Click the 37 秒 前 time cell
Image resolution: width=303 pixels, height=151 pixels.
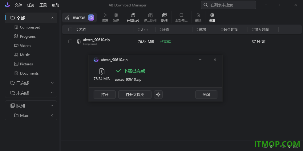[x=259, y=42]
